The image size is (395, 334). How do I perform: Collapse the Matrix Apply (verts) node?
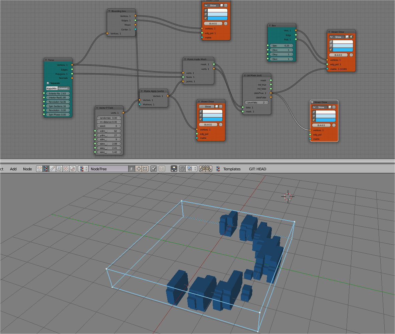[x=141, y=91]
